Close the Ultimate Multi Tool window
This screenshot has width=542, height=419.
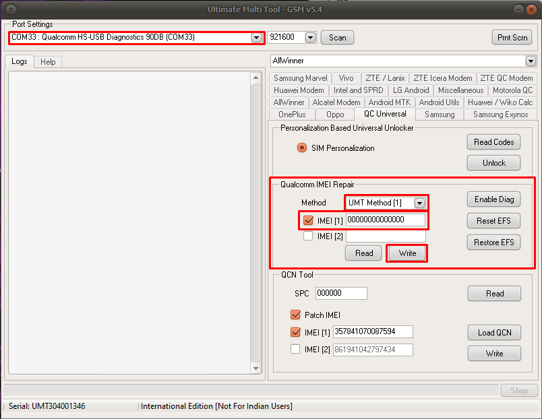531,9
